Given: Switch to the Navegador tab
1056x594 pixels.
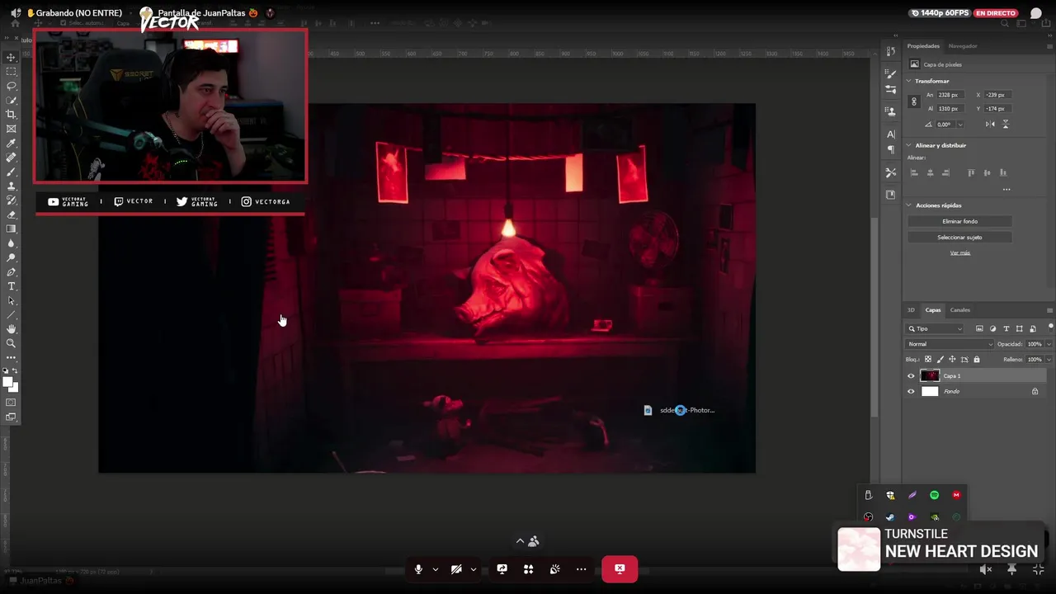Looking at the screenshot, I should [962, 46].
